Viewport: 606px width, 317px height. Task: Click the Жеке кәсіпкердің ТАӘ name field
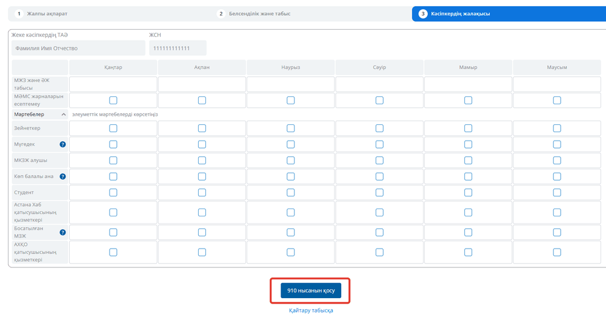coord(78,48)
